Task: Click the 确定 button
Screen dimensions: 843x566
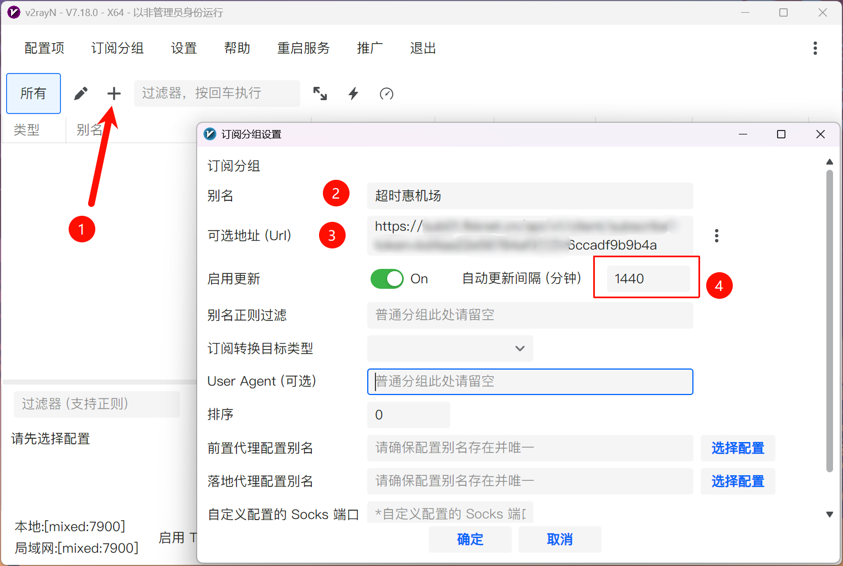Action: point(470,539)
